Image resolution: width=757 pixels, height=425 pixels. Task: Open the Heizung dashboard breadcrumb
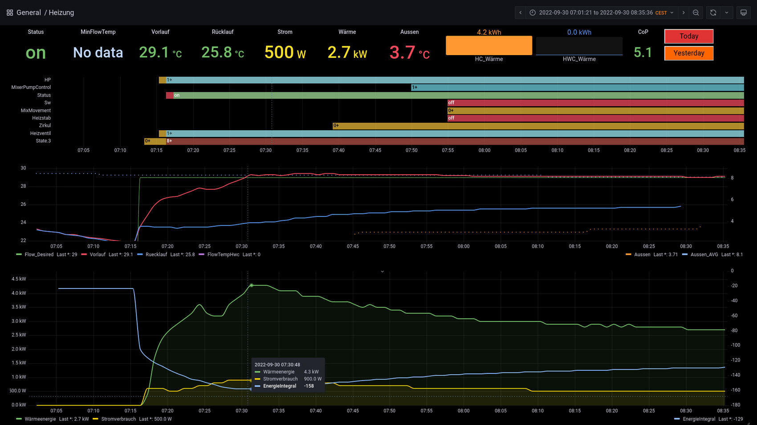[61, 12]
